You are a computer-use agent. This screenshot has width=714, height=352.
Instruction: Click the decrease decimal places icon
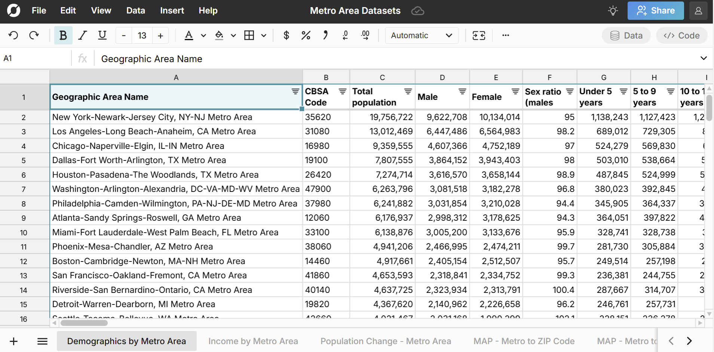(345, 36)
